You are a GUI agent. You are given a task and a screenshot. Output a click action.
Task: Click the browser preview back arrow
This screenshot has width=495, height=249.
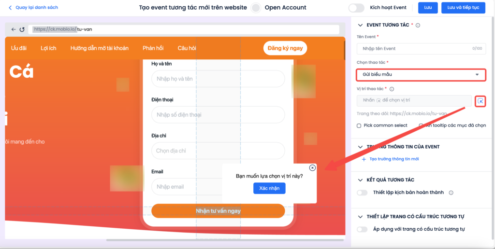[13, 29]
